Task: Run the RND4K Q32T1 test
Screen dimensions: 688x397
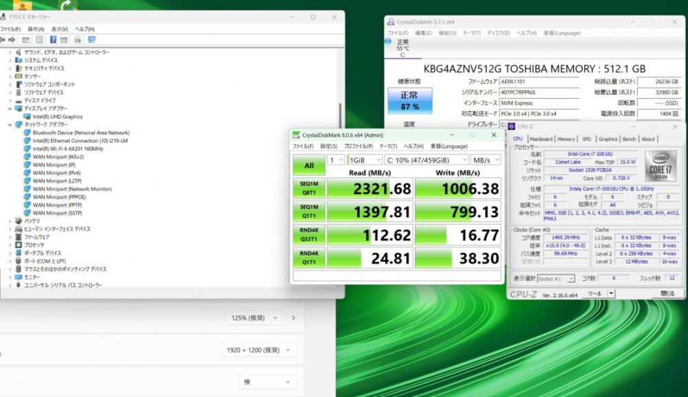Action: tap(309, 234)
